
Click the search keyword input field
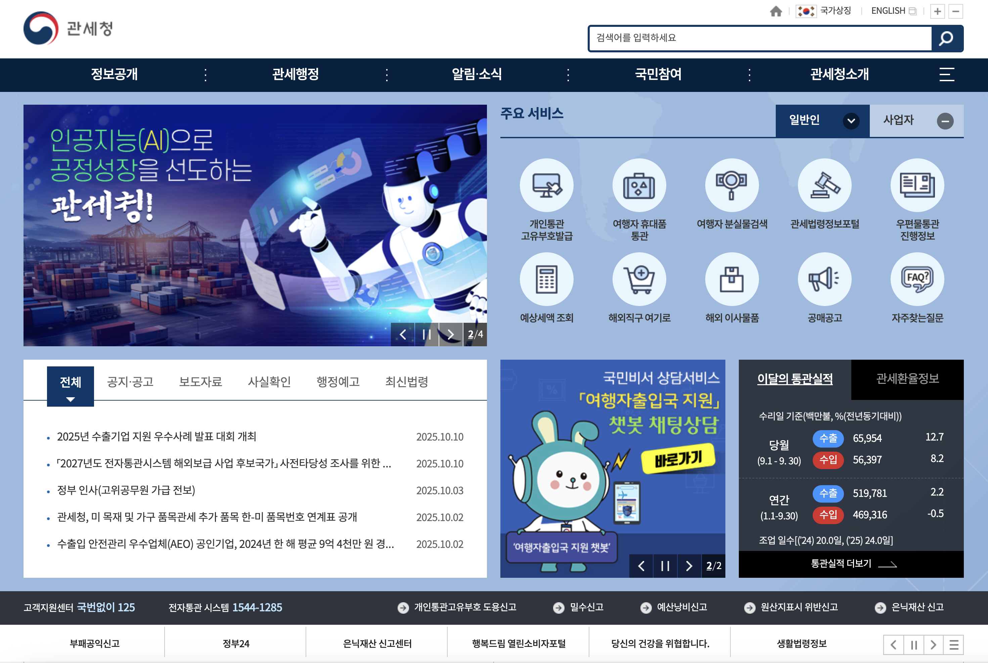tap(760, 38)
